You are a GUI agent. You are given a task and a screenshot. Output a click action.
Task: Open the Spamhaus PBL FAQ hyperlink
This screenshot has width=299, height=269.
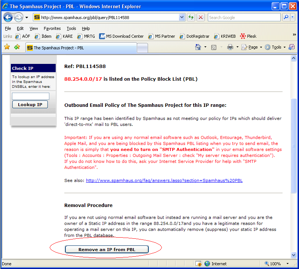(x=164, y=180)
